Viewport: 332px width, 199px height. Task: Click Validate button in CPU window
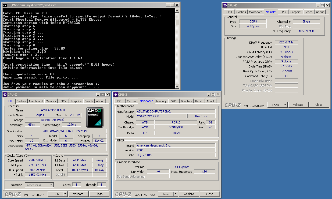point(78,194)
